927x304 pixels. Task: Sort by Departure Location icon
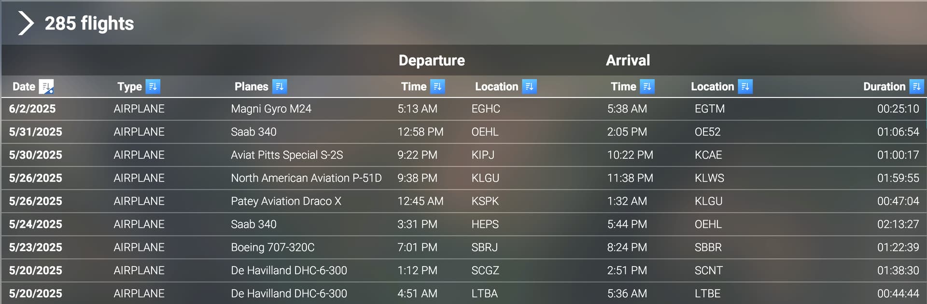pos(529,86)
